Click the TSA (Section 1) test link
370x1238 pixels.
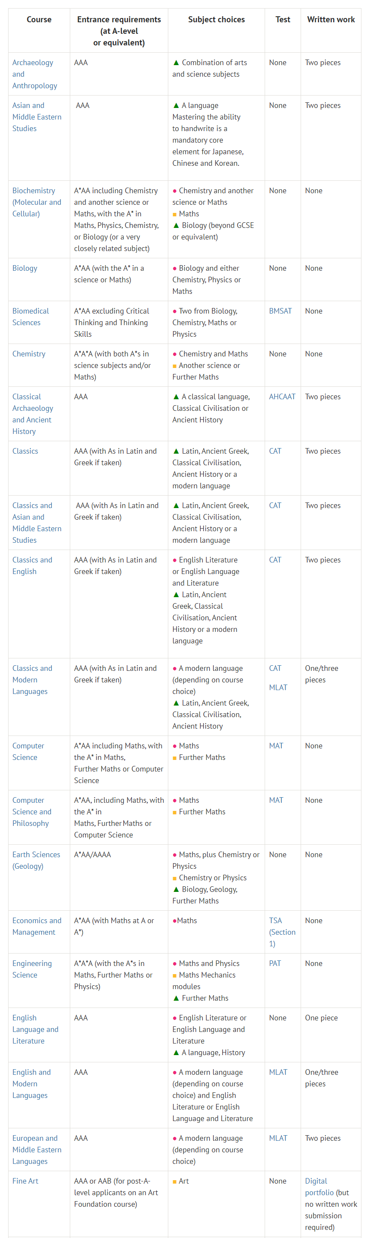pos(282,932)
